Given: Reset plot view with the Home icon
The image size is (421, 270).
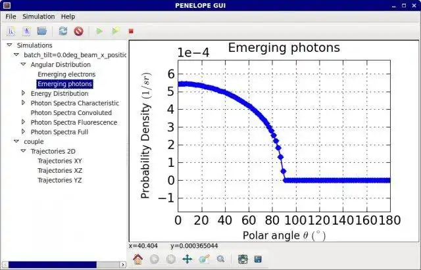Looking at the screenshot, I should click(x=138, y=259).
